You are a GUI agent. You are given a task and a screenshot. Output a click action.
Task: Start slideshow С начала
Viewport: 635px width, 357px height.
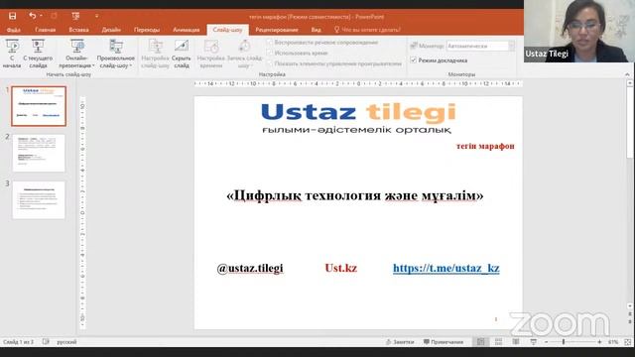(x=12, y=54)
